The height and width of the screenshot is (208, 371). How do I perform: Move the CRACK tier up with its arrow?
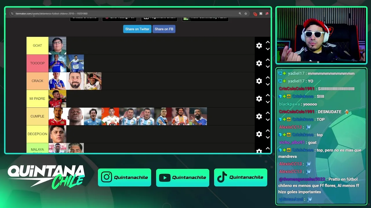pyautogui.click(x=268, y=77)
